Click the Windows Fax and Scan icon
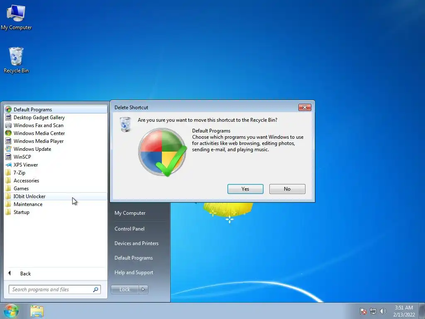The image size is (425, 319). (x=8, y=125)
